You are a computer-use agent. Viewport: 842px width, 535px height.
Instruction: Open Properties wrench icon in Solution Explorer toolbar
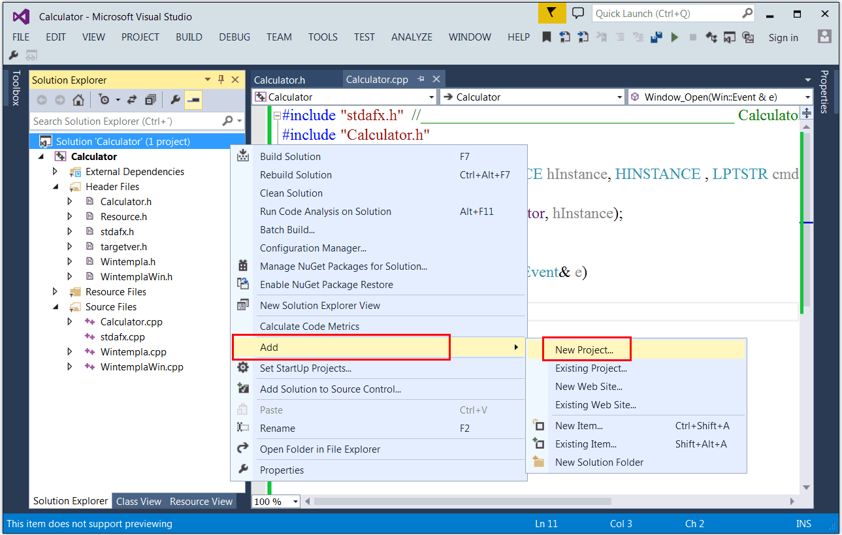[x=175, y=100]
